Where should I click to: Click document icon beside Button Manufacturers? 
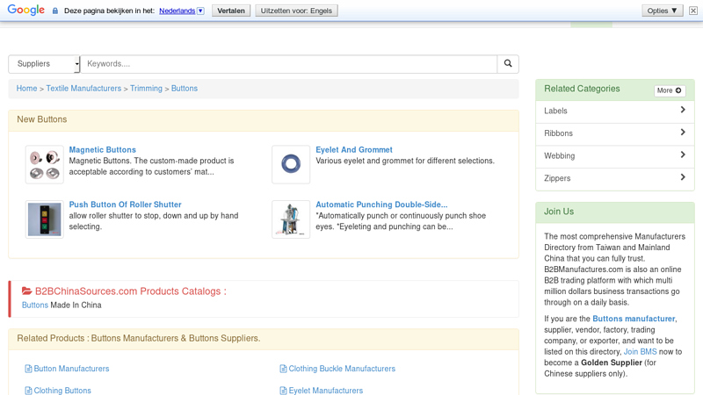point(28,369)
